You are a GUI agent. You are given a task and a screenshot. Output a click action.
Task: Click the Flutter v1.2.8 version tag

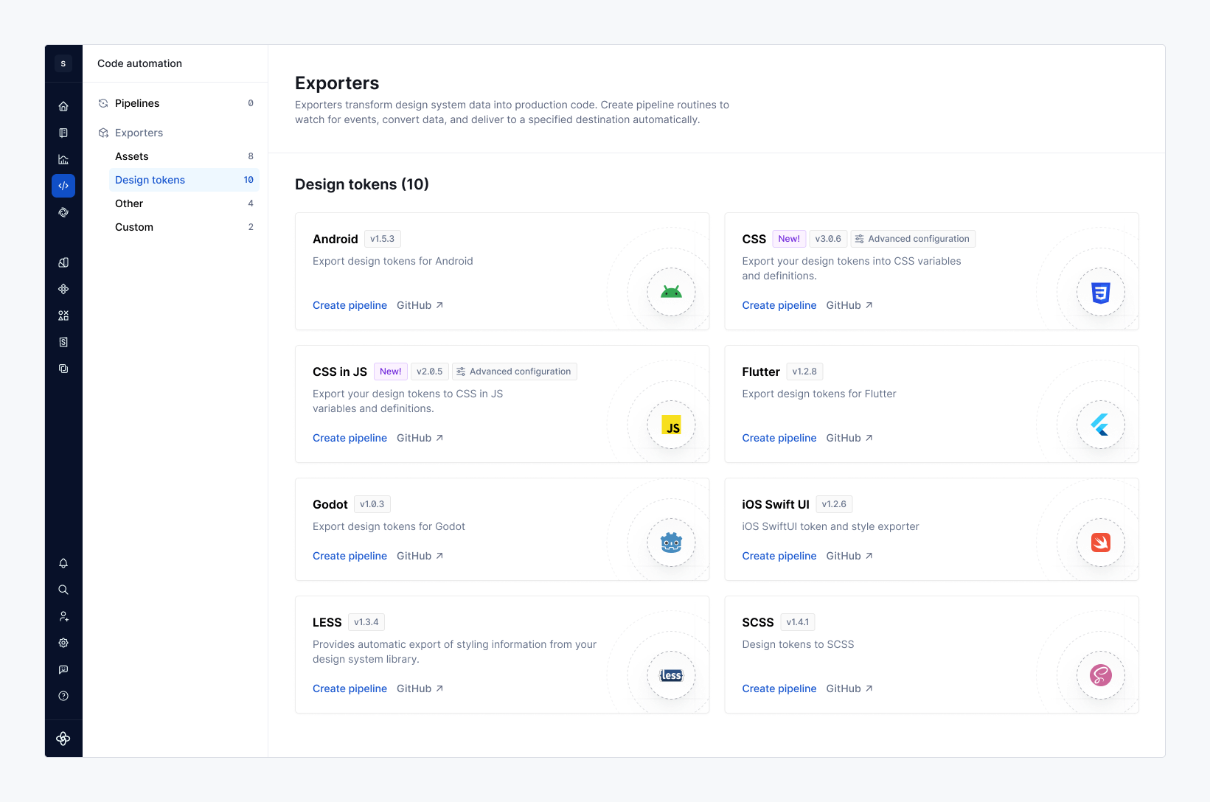click(x=804, y=372)
